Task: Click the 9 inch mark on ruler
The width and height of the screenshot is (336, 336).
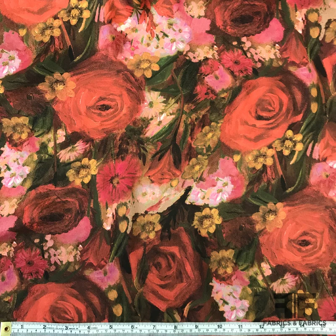Action: (196, 327)
